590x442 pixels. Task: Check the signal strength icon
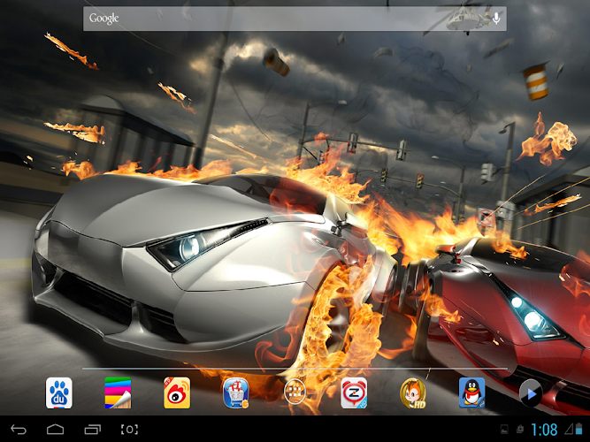pos(569,430)
